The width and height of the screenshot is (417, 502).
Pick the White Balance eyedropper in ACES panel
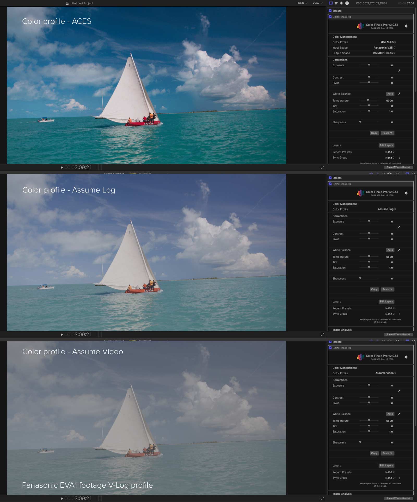[399, 94]
